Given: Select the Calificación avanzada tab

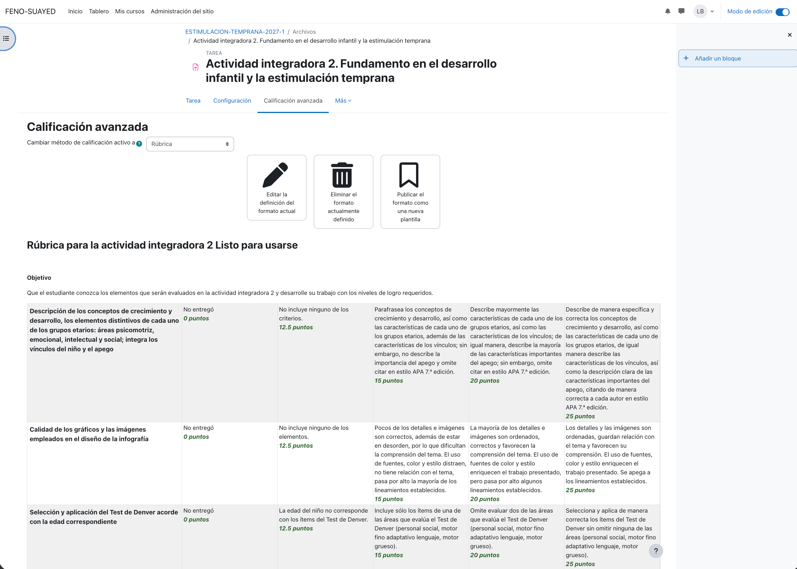Looking at the screenshot, I should (293, 101).
